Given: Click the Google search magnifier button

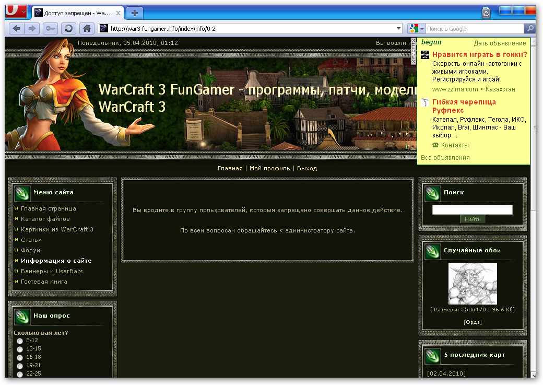Looking at the screenshot, I should (529, 29).
